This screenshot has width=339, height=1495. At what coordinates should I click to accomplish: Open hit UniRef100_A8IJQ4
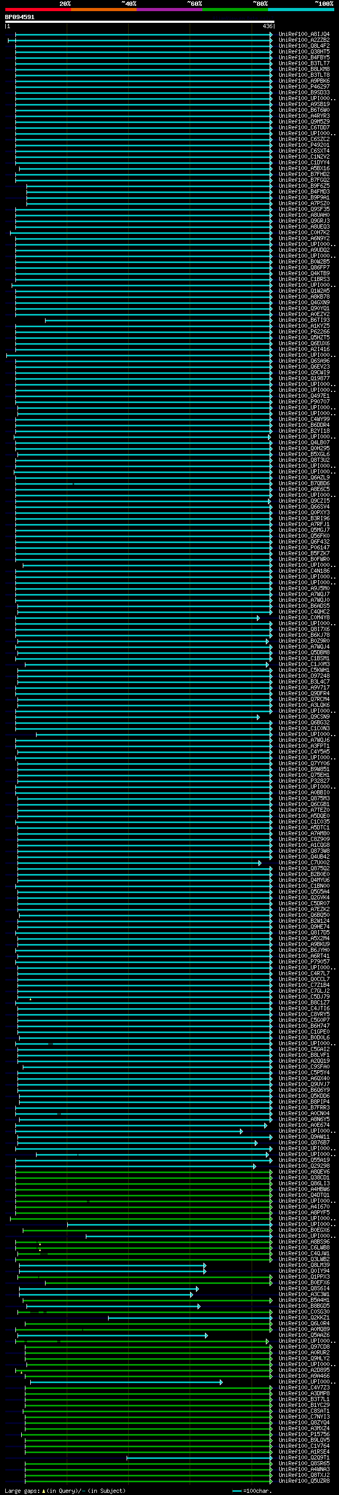pyautogui.click(x=304, y=34)
